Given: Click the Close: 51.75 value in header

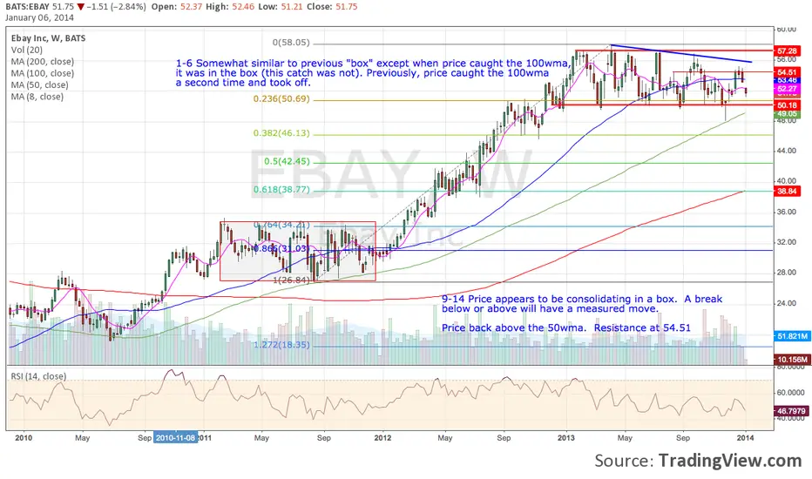Looking at the screenshot, I should [x=333, y=7].
